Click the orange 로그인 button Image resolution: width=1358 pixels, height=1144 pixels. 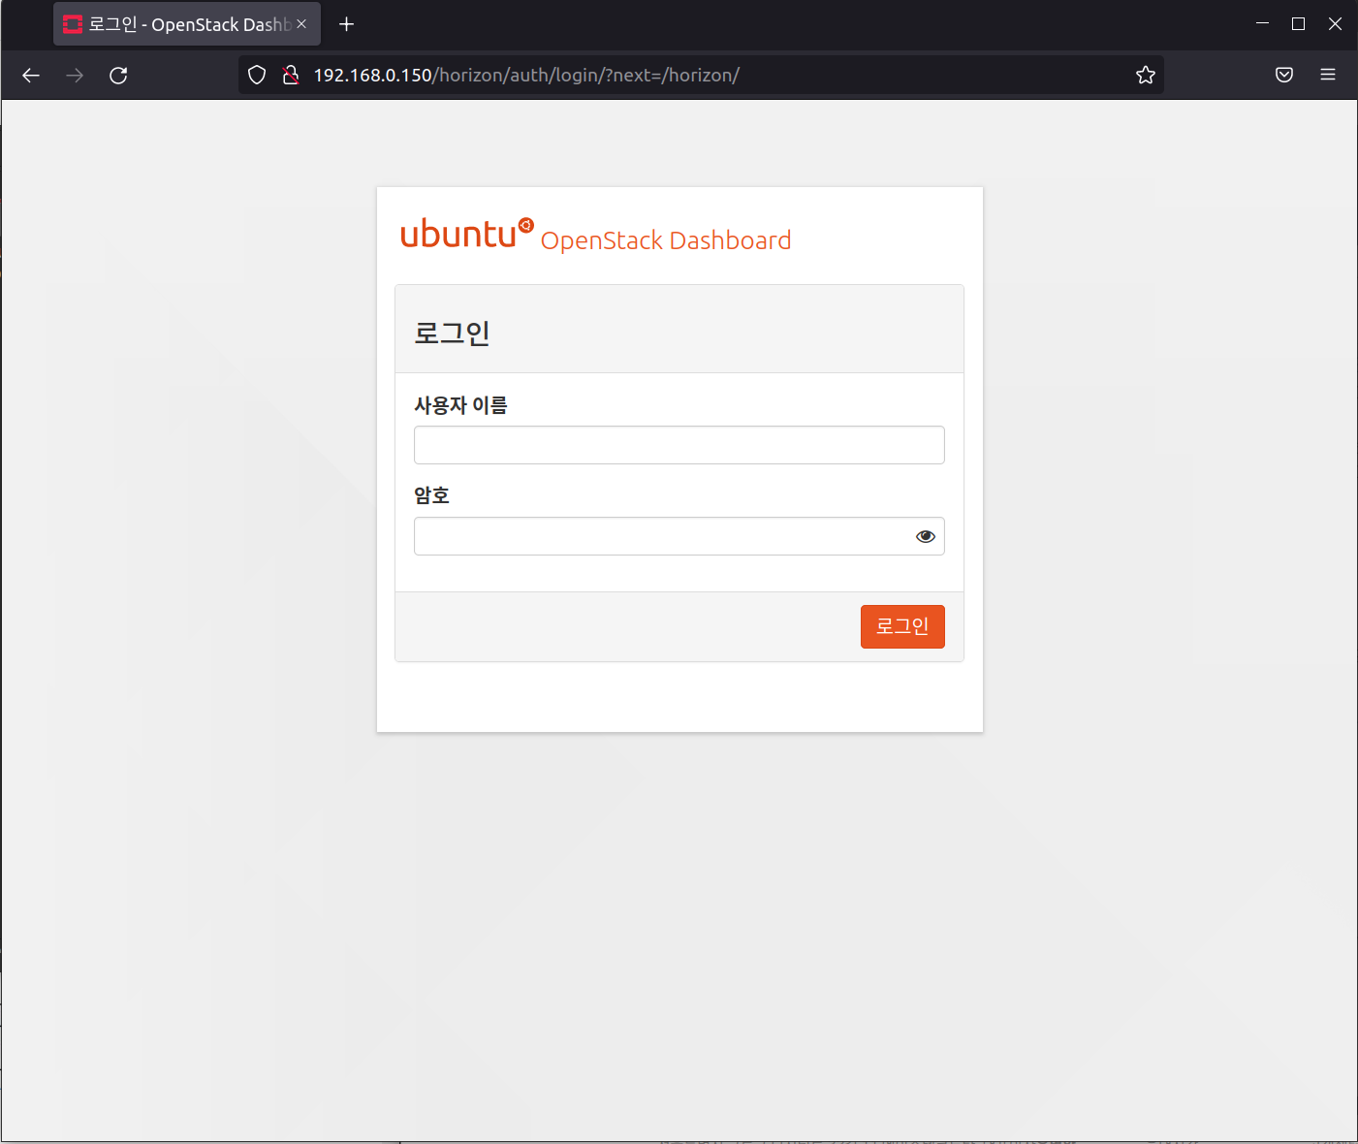click(902, 626)
